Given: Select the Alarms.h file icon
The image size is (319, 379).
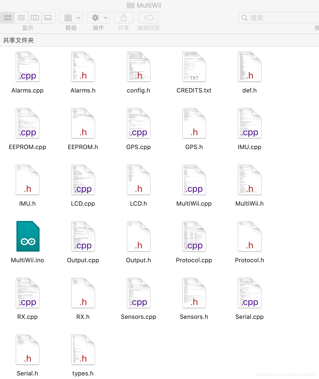Looking at the screenshot, I should pyautogui.click(x=83, y=66).
